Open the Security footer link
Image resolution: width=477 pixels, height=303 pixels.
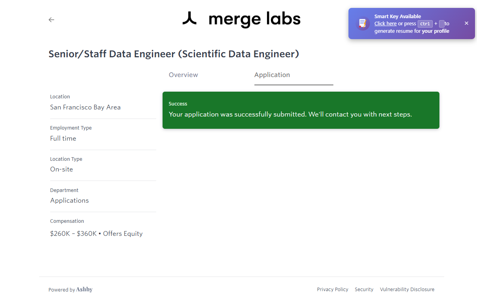click(364, 290)
